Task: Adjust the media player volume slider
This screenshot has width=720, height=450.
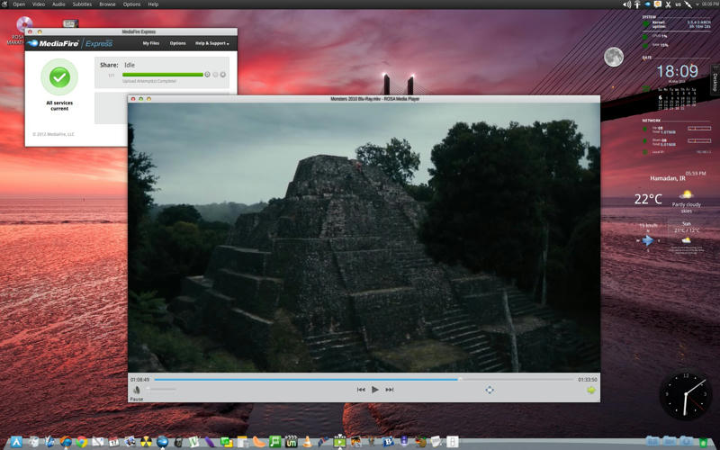Action: click(x=161, y=390)
